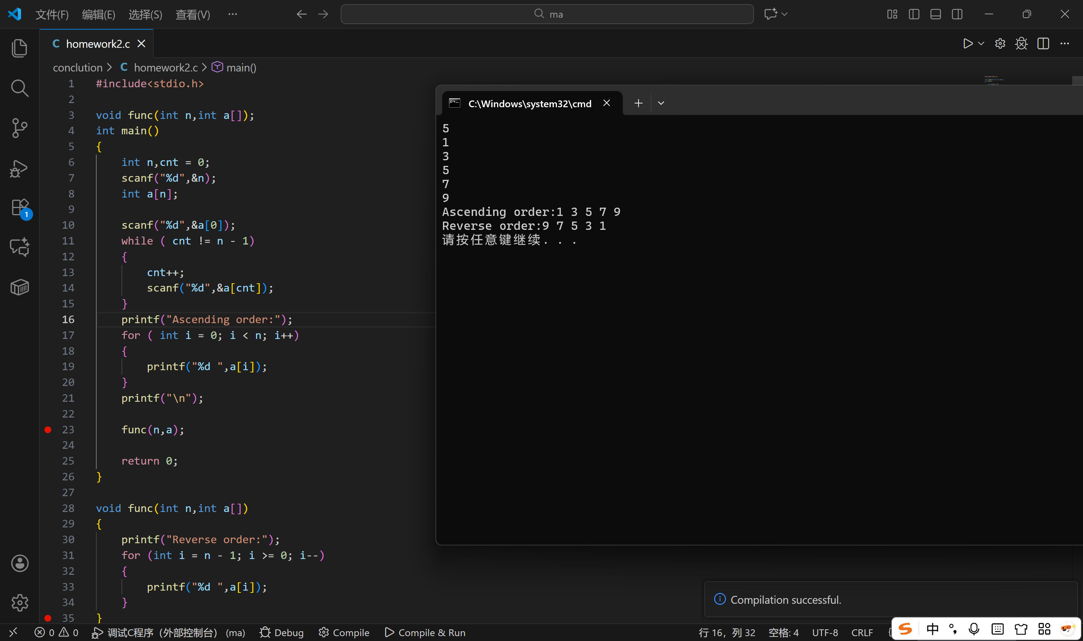This screenshot has width=1083, height=641.
Task: Click the debug bug icon in editor toolbar
Action: coord(1021,44)
